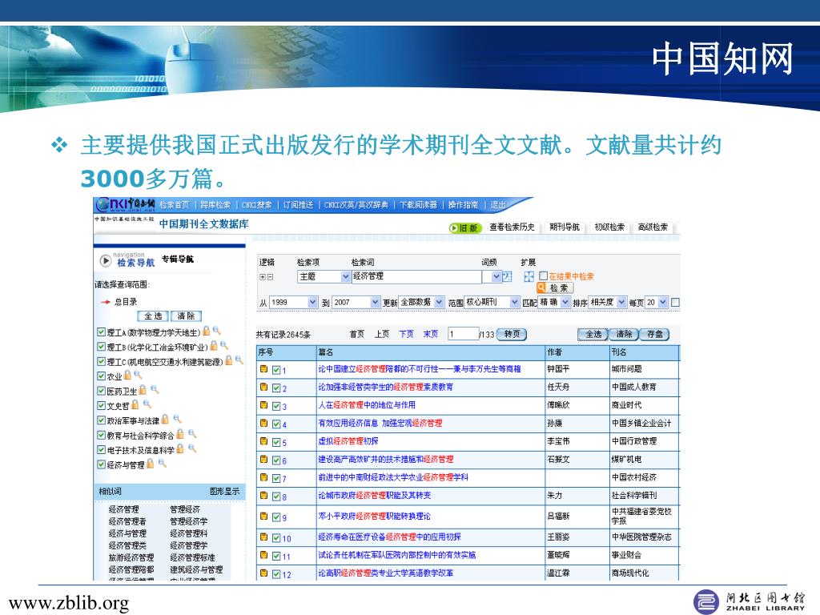
Task: Open 查看检索历史
Action: point(512,227)
